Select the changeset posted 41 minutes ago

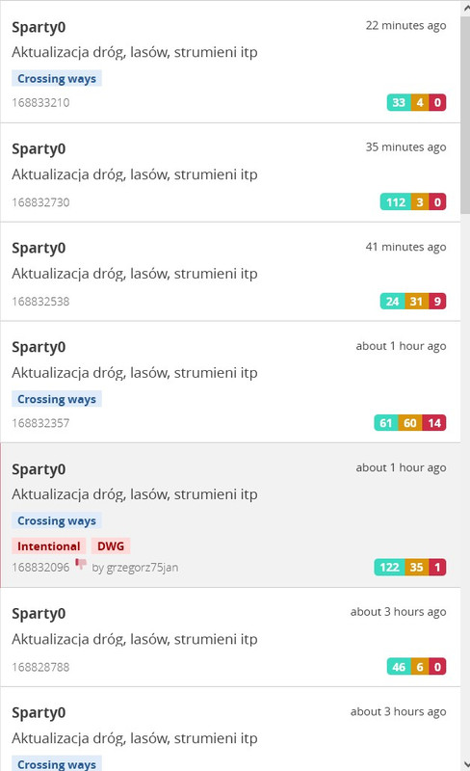pos(230,272)
